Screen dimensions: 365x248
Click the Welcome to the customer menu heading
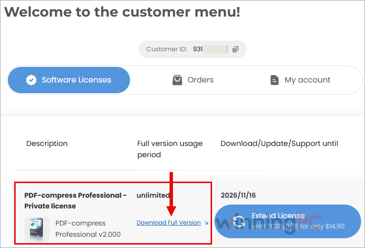[x=123, y=12]
